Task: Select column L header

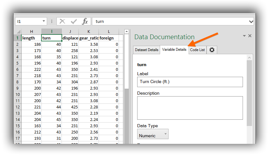Action: (109, 32)
